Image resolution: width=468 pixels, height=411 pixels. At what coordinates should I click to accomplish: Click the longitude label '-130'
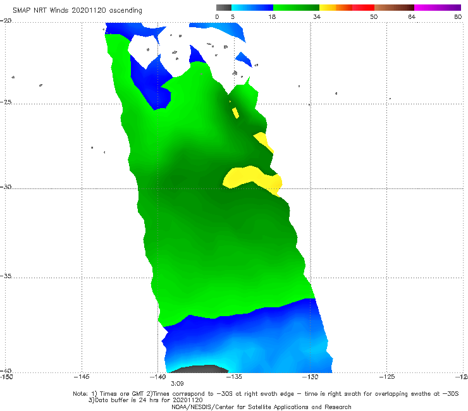(x=310, y=377)
